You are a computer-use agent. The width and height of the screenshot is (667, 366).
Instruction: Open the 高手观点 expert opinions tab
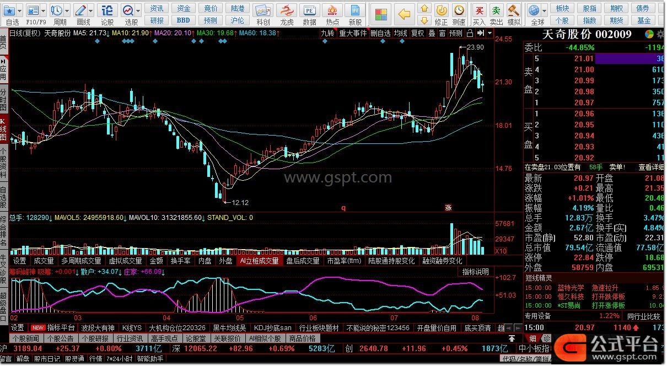165,338
